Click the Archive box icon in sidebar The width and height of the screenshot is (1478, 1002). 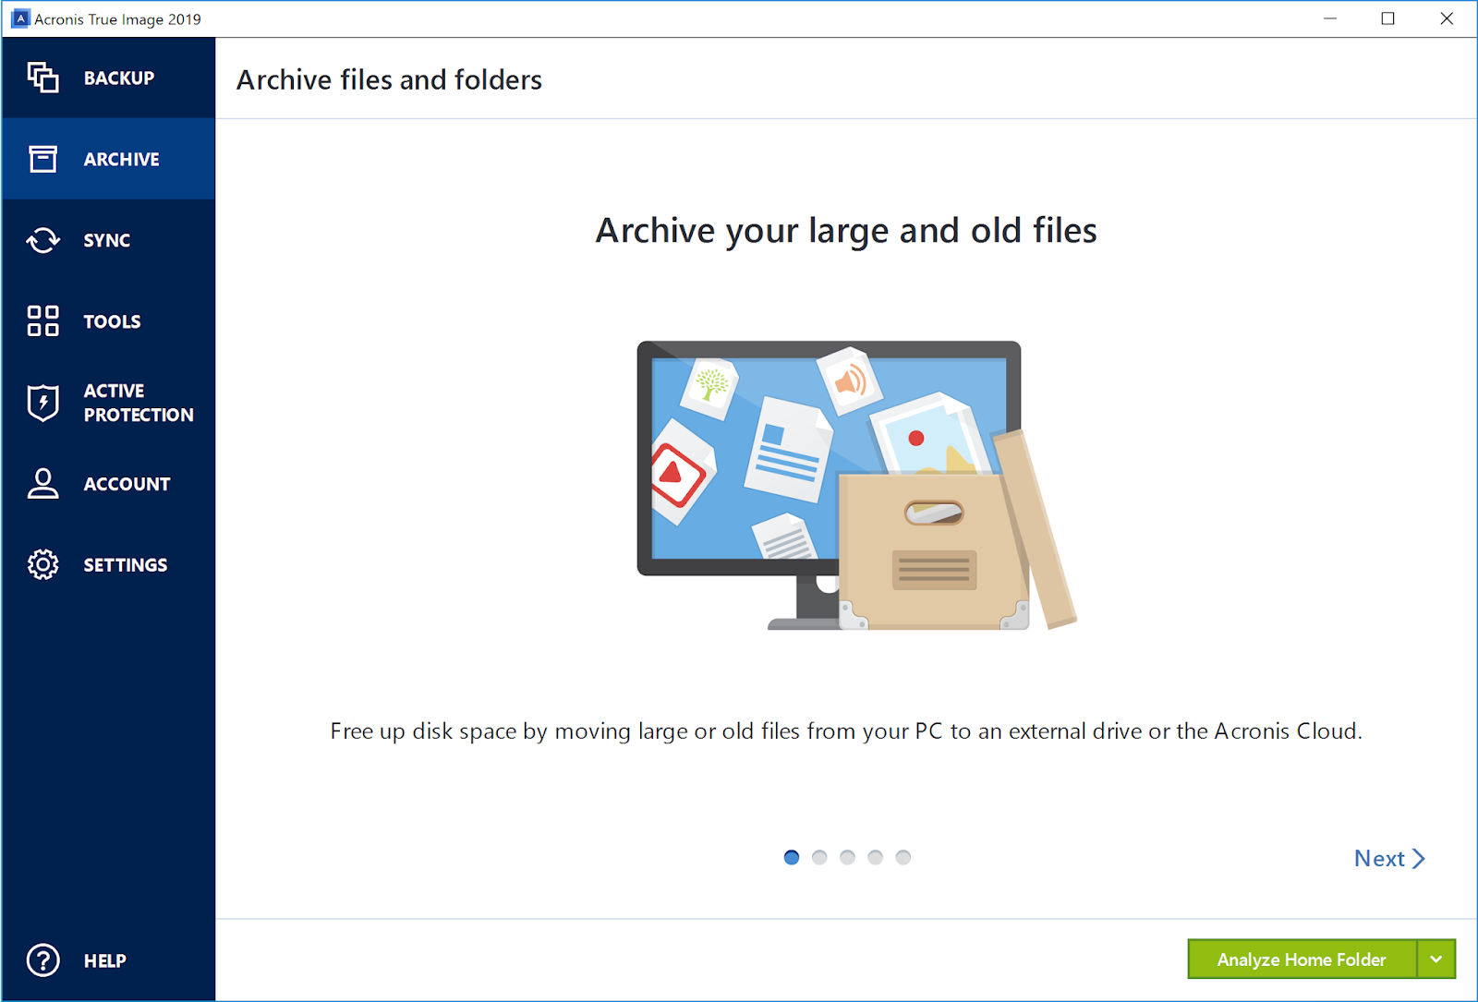tap(42, 159)
